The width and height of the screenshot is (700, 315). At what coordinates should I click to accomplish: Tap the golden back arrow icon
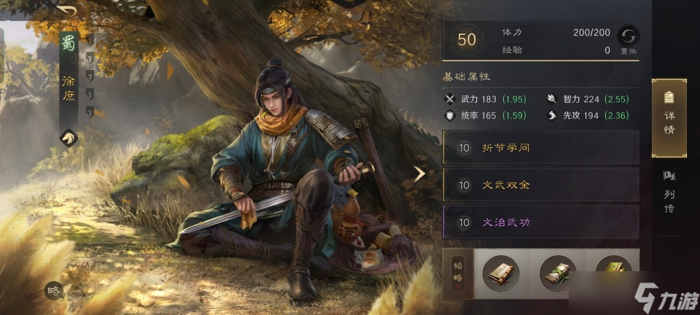[66, 11]
